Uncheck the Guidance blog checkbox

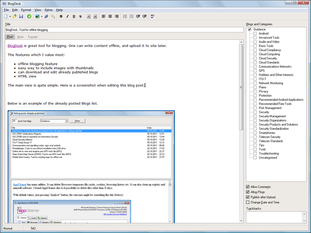tap(249, 29)
